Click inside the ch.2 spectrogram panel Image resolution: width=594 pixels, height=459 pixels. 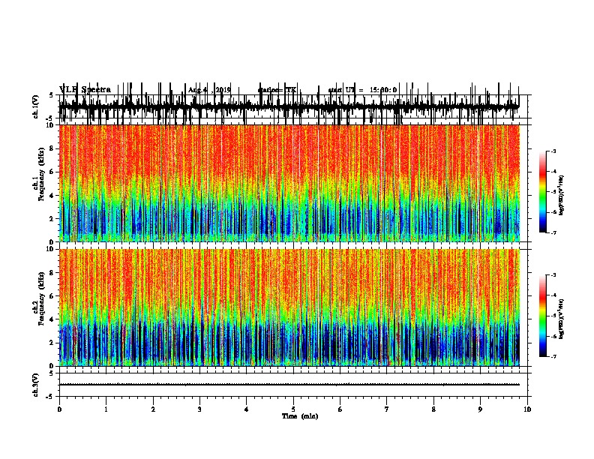point(289,307)
